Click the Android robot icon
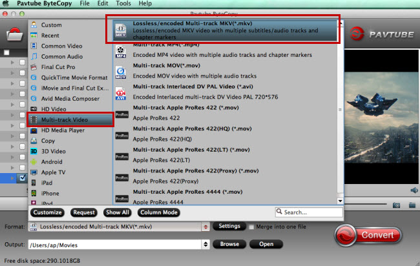Viewport: 420px width, 266px height. tap(34, 161)
